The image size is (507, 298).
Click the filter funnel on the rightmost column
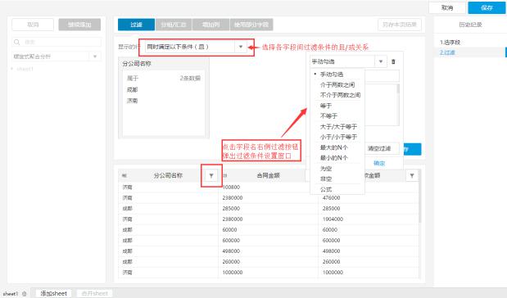pyautogui.click(x=412, y=175)
